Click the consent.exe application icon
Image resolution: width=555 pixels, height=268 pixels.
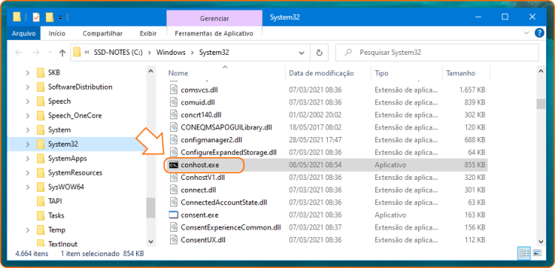tap(173, 215)
